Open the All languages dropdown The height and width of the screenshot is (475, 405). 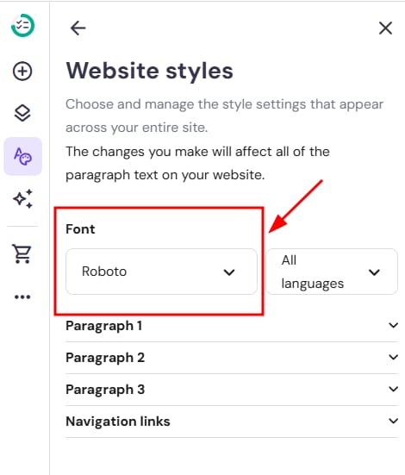(x=332, y=272)
